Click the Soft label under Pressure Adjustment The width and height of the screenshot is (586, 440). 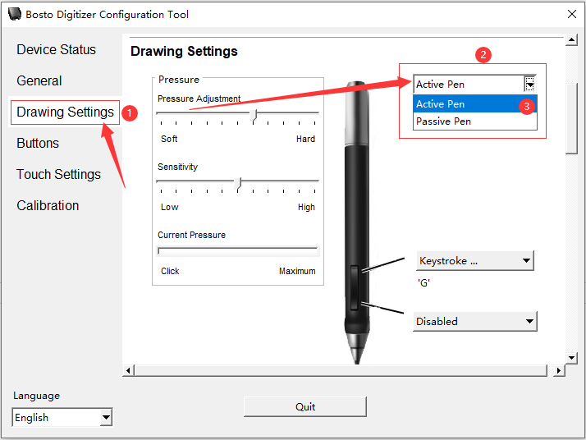point(169,139)
